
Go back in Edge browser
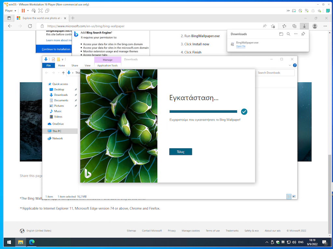(x=10, y=26)
